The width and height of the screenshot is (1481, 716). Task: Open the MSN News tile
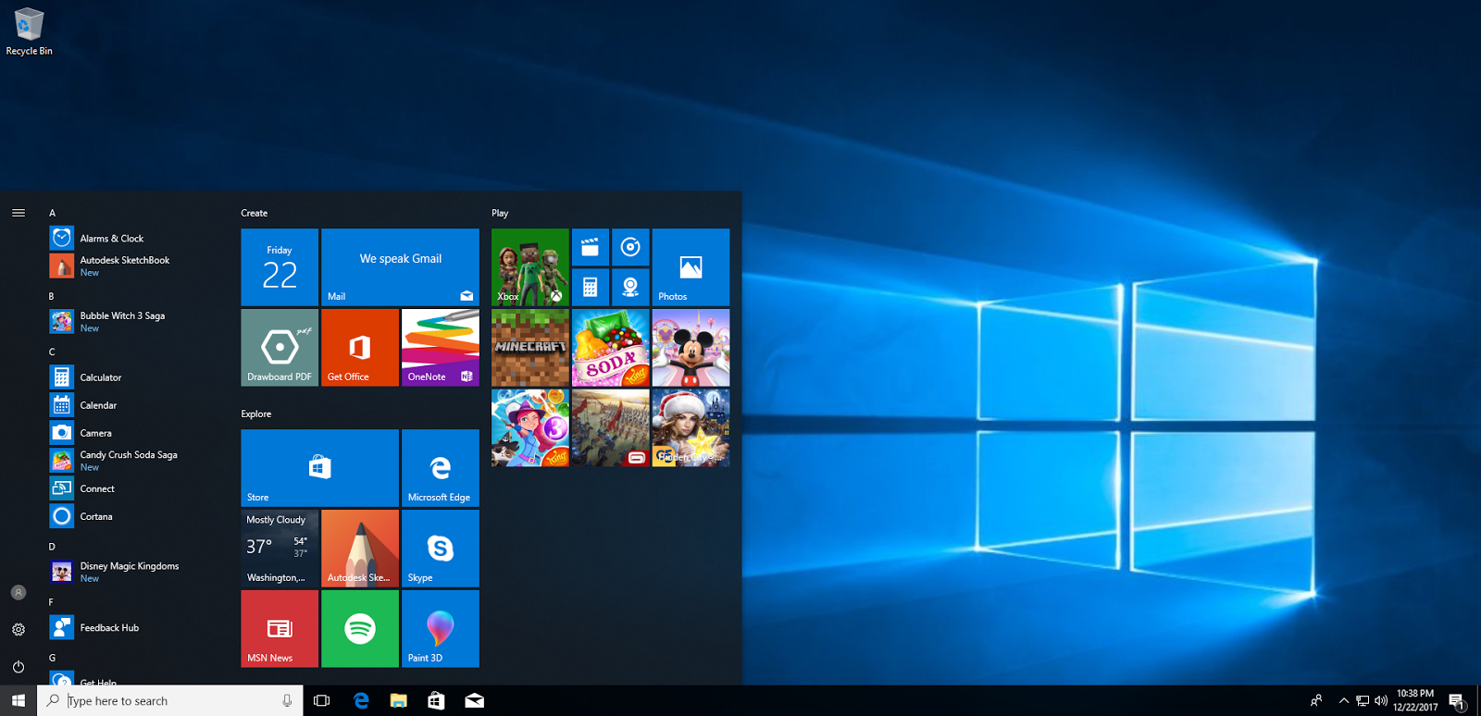(x=280, y=629)
